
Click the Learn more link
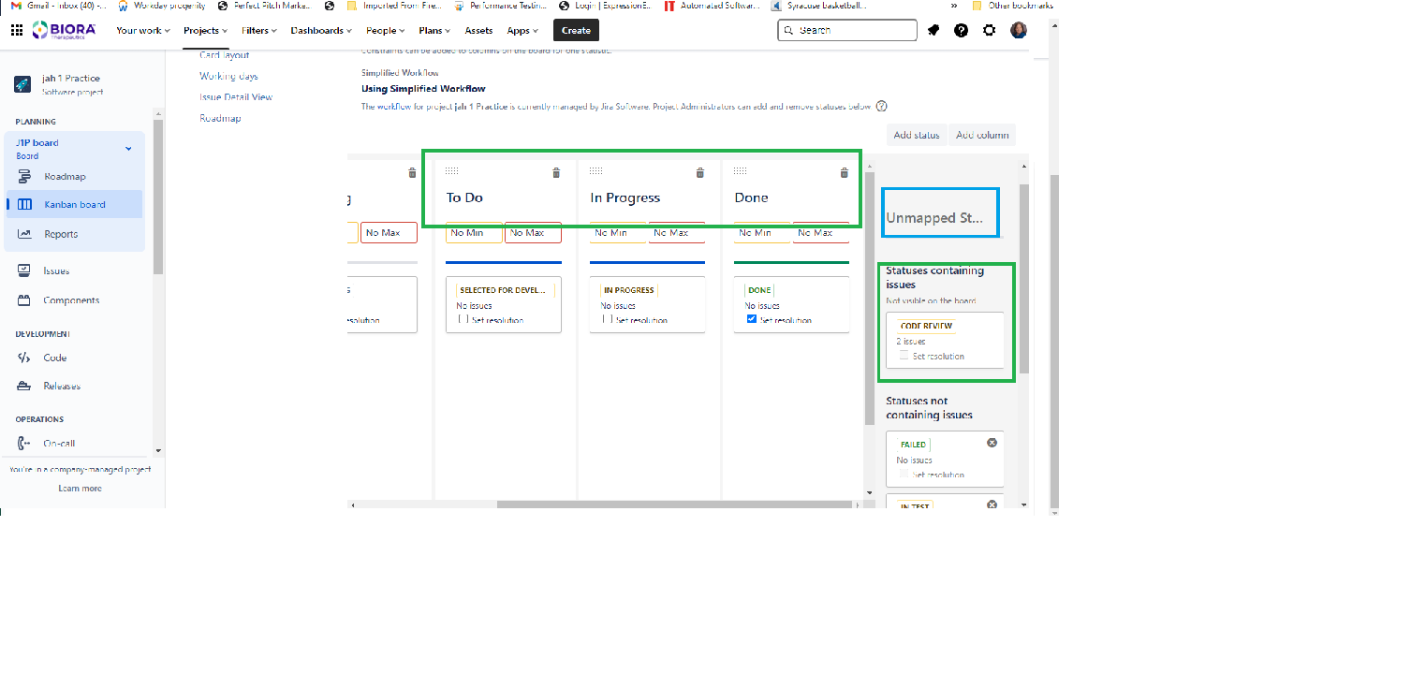pyautogui.click(x=80, y=489)
